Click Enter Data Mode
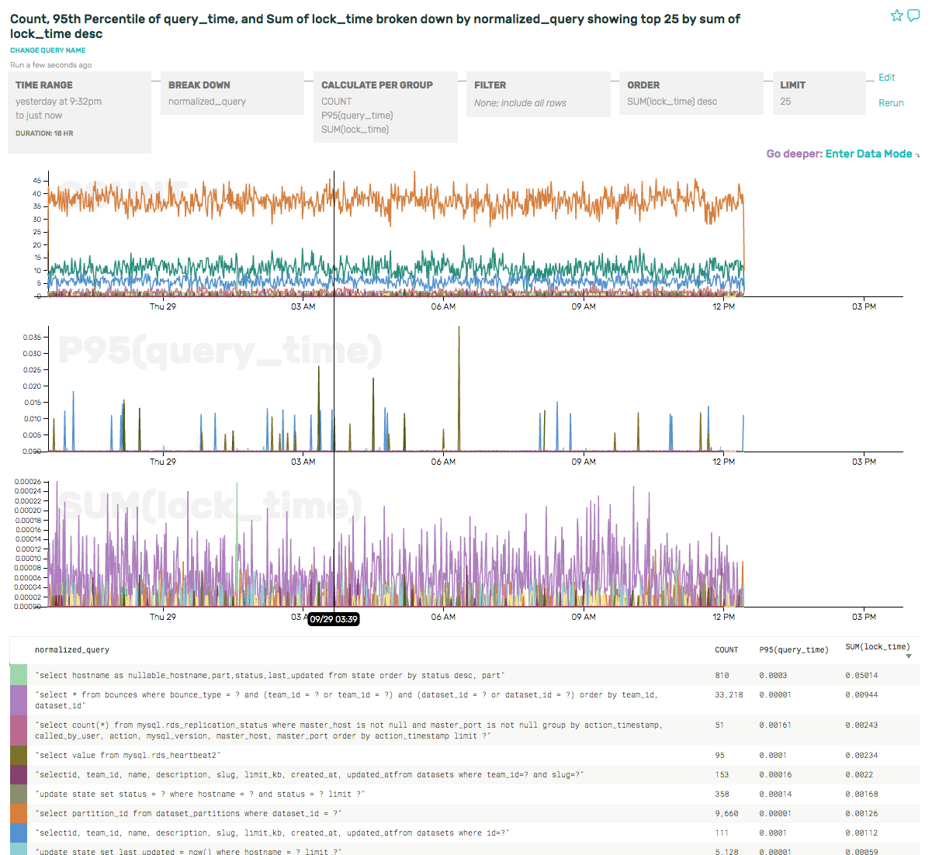The width and height of the screenshot is (932, 855). tap(868, 154)
